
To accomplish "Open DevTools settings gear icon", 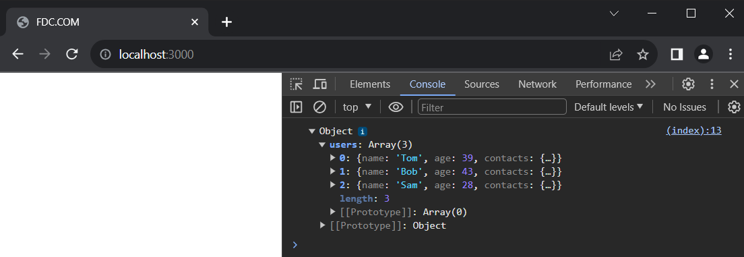I will 688,84.
